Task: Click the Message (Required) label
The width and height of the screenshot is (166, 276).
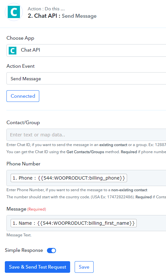Action: tap(26, 209)
